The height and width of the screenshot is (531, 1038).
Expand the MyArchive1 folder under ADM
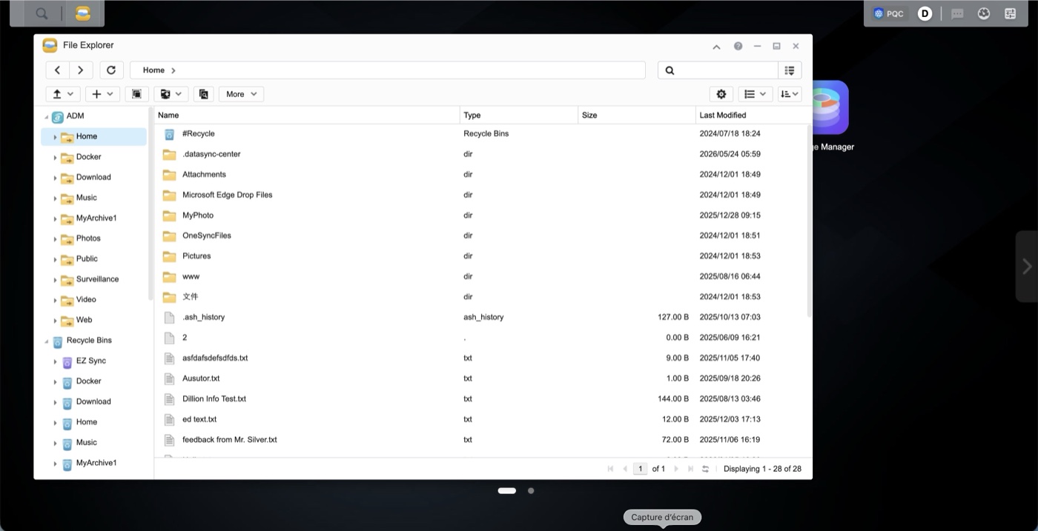pos(55,218)
